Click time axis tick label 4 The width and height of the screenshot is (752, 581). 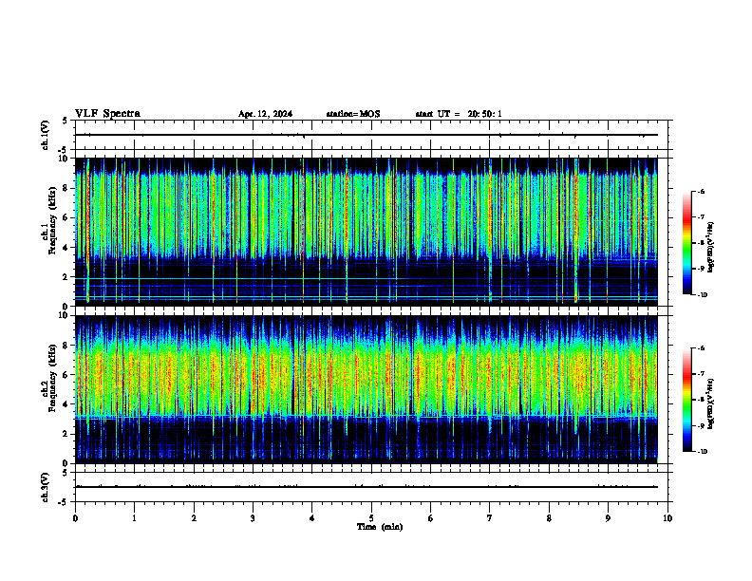tap(312, 518)
